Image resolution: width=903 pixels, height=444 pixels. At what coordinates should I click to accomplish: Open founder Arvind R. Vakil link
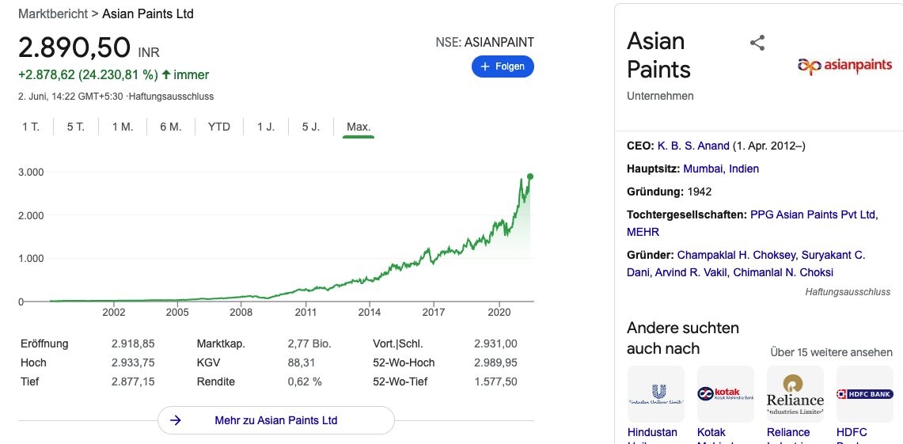tap(692, 272)
